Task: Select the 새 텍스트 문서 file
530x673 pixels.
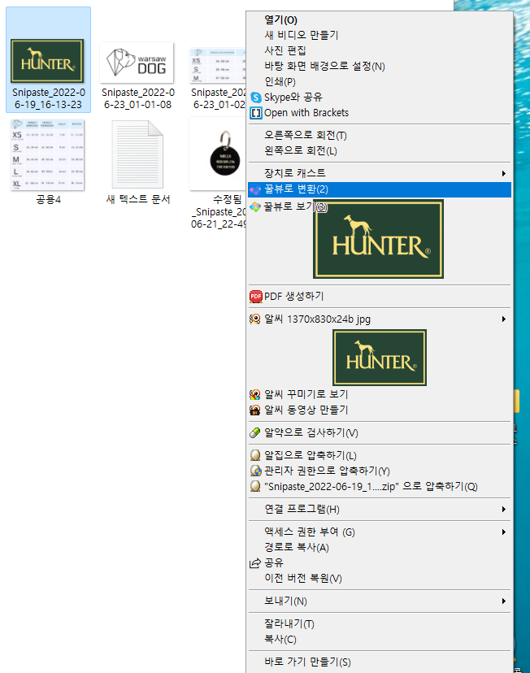Action: click(137, 163)
